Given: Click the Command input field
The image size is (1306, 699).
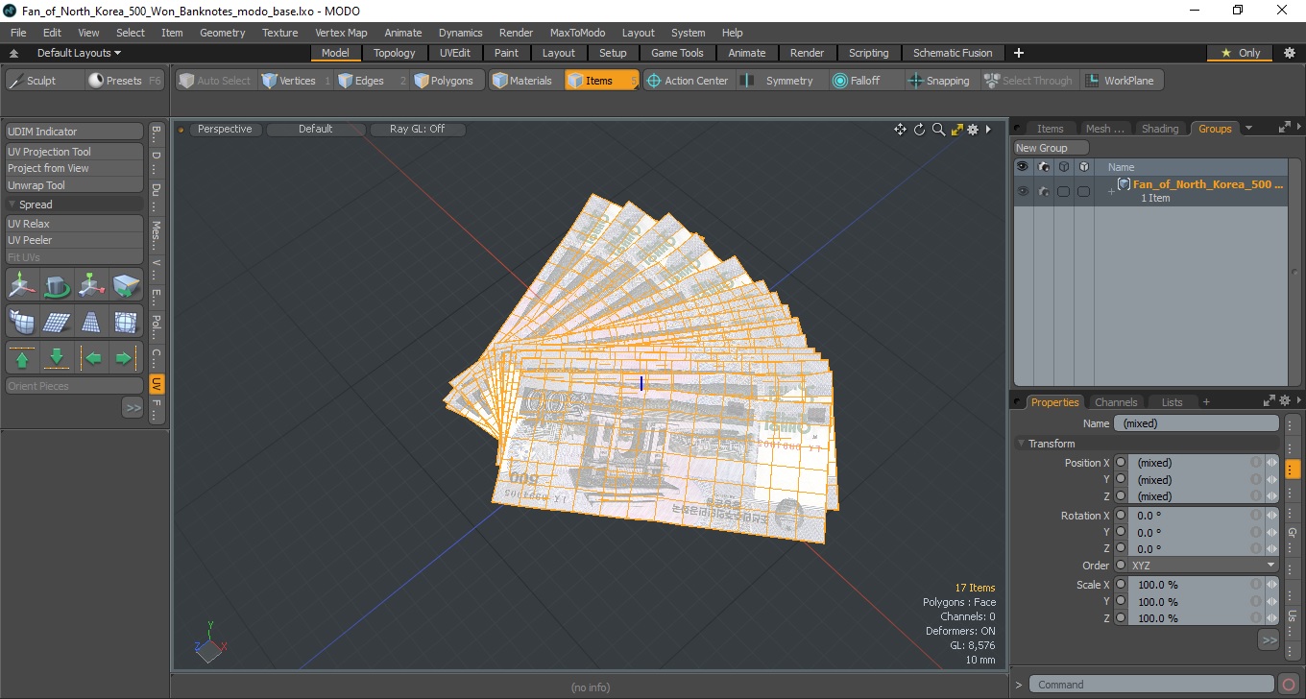Looking at the screenshot, I should (1152, 685).
